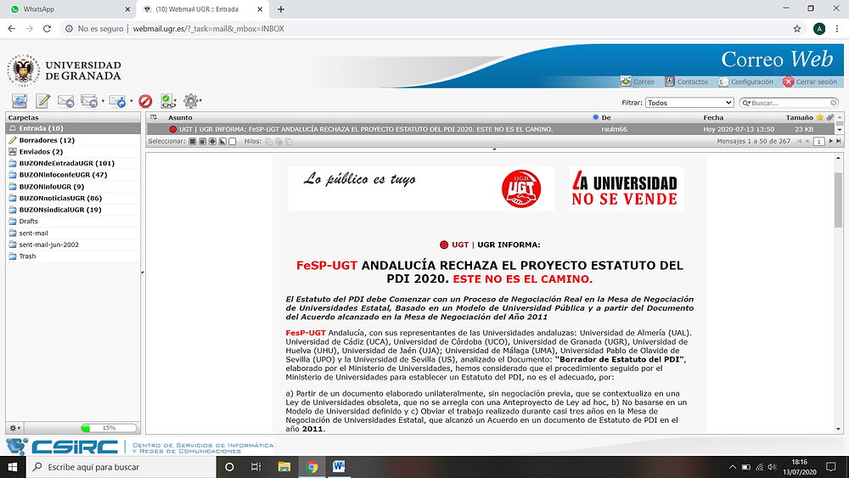Open the Drafts folder

73,222
